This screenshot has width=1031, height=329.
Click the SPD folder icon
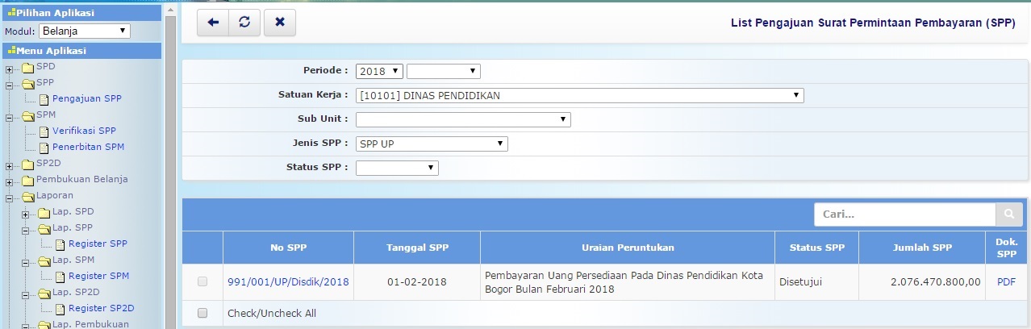(x=28, y=67)
